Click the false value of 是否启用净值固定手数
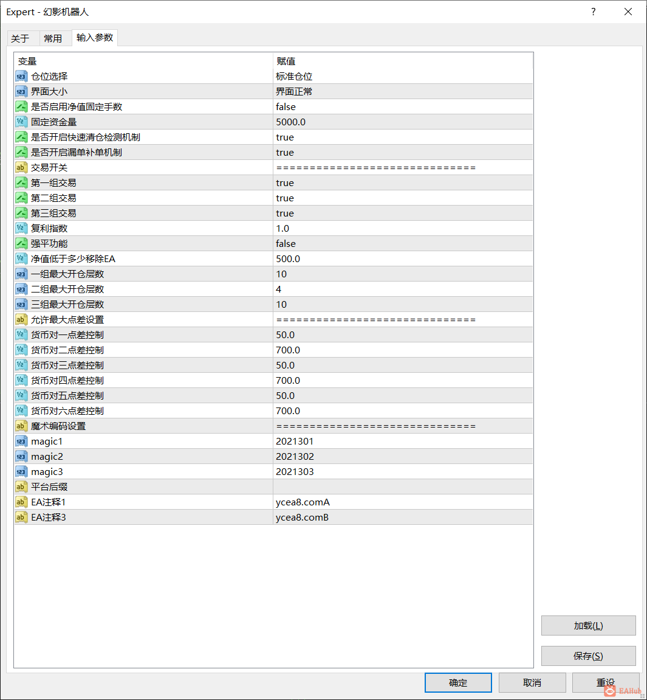Viewport: 647px width, 700px height. 286,106
